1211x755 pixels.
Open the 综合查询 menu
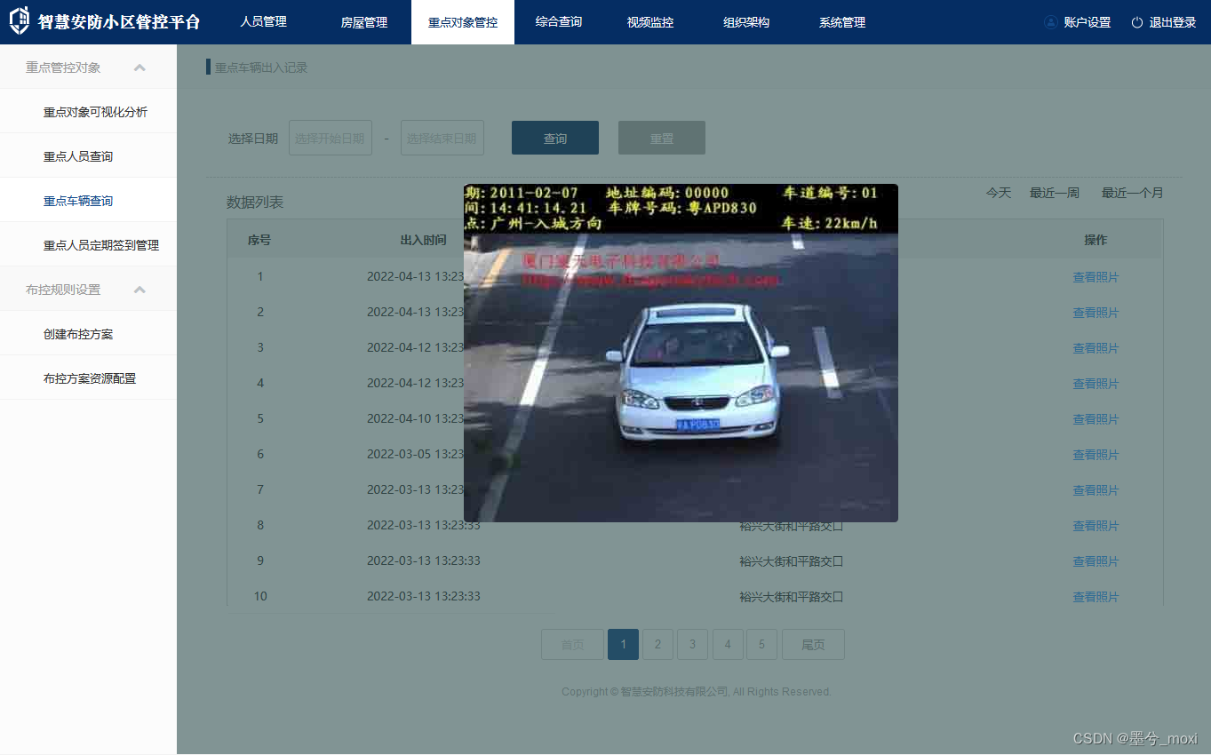[x=559, y=22]
